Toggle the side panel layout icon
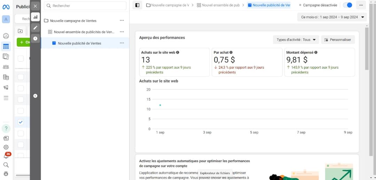The height and width of the screenshot is (180, 376). (x=137, y=5)
